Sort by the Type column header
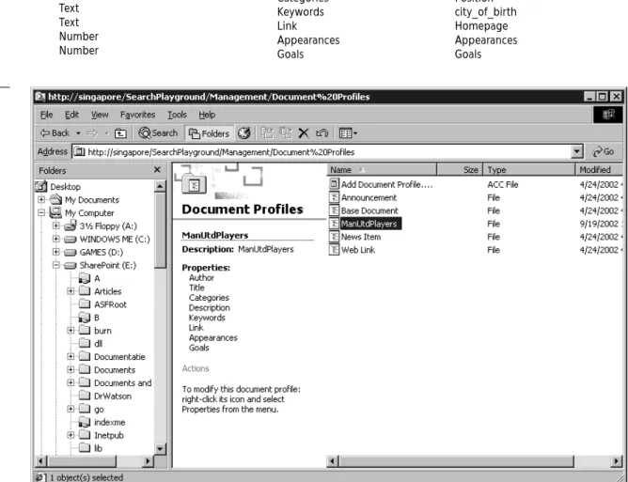 [529, 170]
